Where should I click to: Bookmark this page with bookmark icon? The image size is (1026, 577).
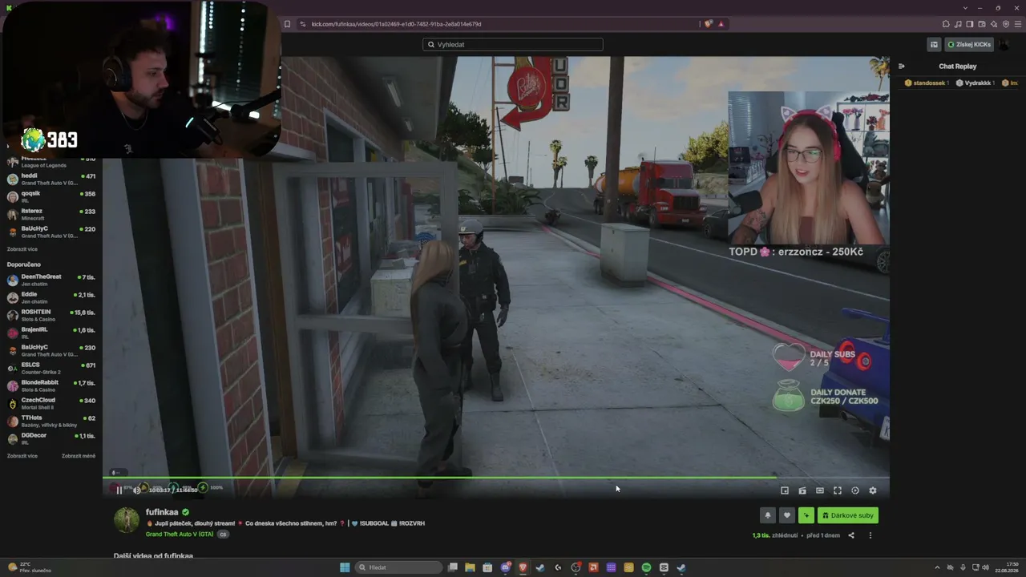[x=287, y=24]
